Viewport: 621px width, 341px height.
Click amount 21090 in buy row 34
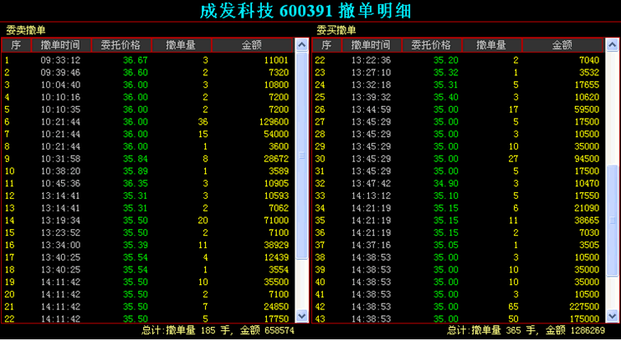587,208
